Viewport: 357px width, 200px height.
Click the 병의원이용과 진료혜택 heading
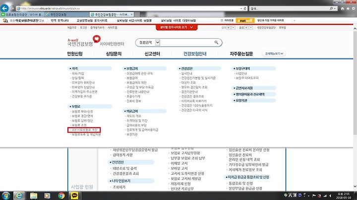(253, 94)
